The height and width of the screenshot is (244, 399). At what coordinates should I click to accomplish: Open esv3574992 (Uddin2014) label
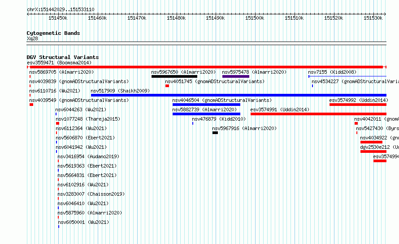click(359, 100)
